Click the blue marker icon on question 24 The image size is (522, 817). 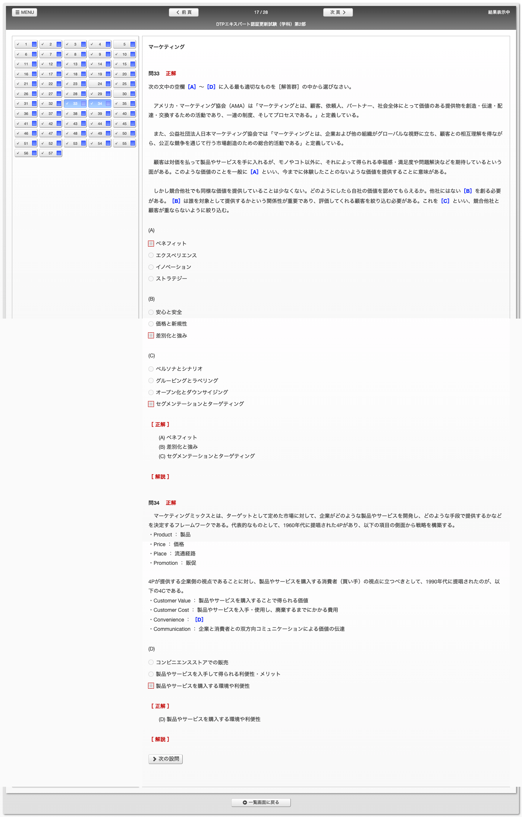[108, 84]
